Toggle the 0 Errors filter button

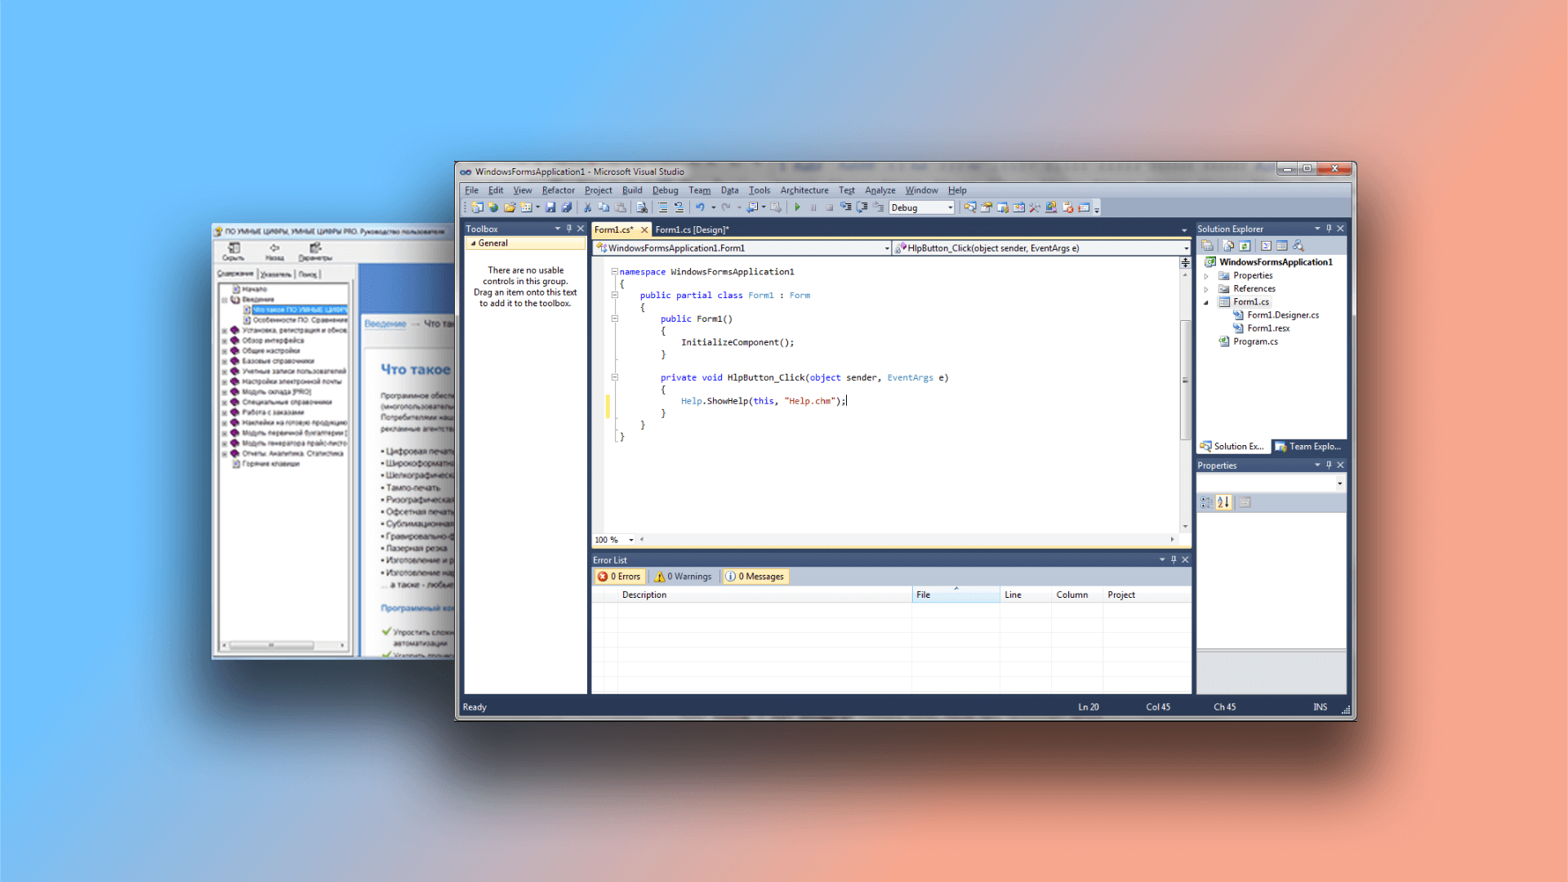620,577
